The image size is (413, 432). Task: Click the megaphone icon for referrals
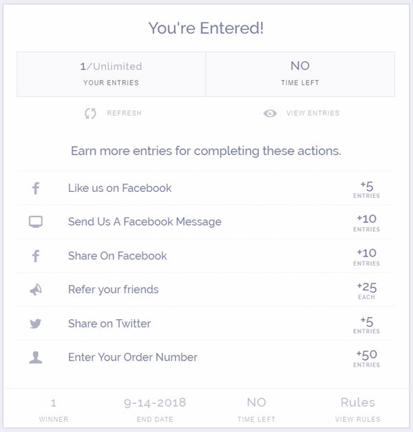point(36,290)
